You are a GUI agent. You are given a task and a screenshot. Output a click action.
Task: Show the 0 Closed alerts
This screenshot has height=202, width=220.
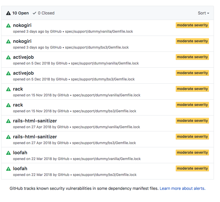tap(43, 13)
